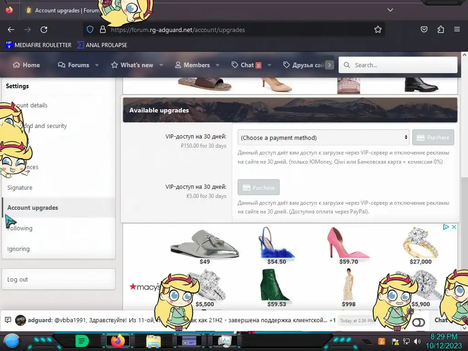The width and height of the screenshot is (468, 351).
Task: Open the Action Center flag icon
Action: (x=395, y=341)
